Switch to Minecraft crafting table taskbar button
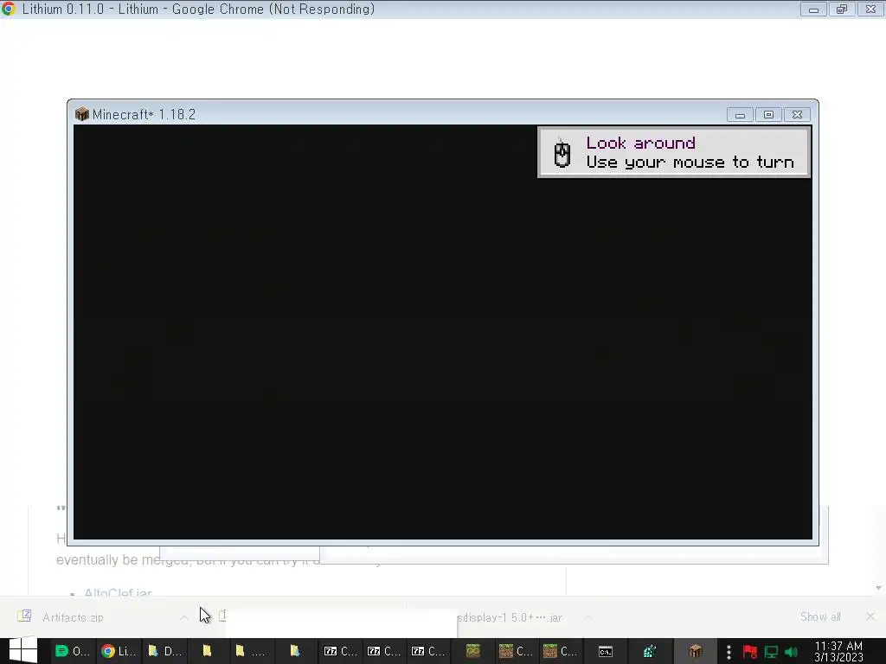Screen dimensions: 886x664 [x=696, y=651]
